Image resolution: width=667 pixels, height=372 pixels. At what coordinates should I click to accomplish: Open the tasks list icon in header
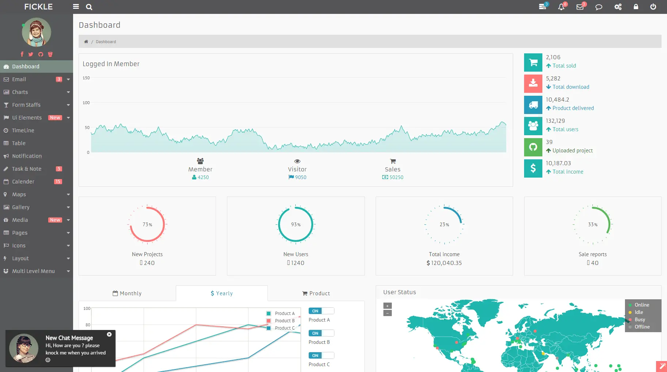(543, 7)
